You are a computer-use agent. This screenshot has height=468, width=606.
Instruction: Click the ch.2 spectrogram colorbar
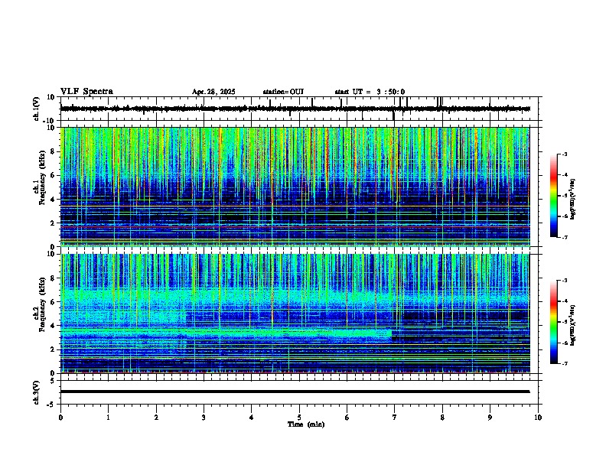tap(553, 322)
